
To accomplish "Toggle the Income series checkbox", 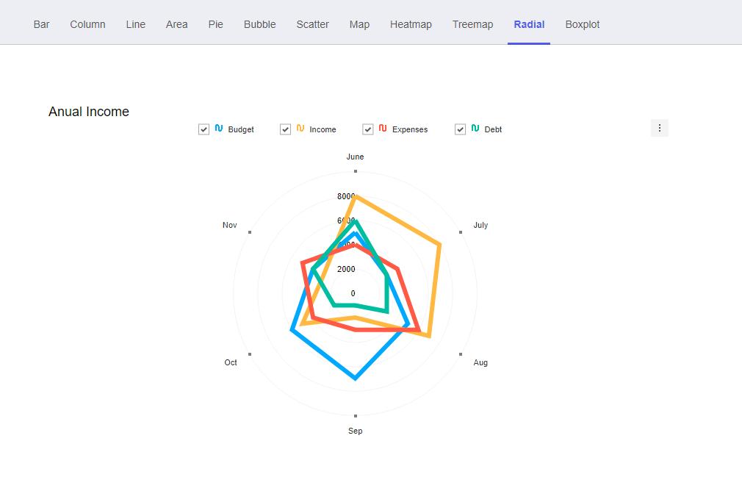I will point(286,129).
